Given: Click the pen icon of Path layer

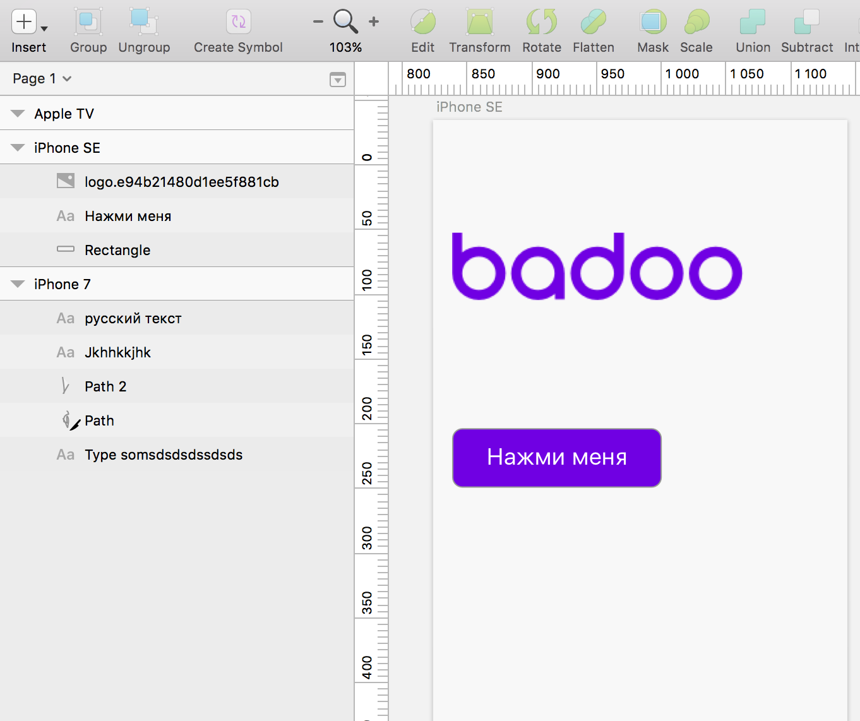Looking at the screenshot, I should (x=71, y=420).
